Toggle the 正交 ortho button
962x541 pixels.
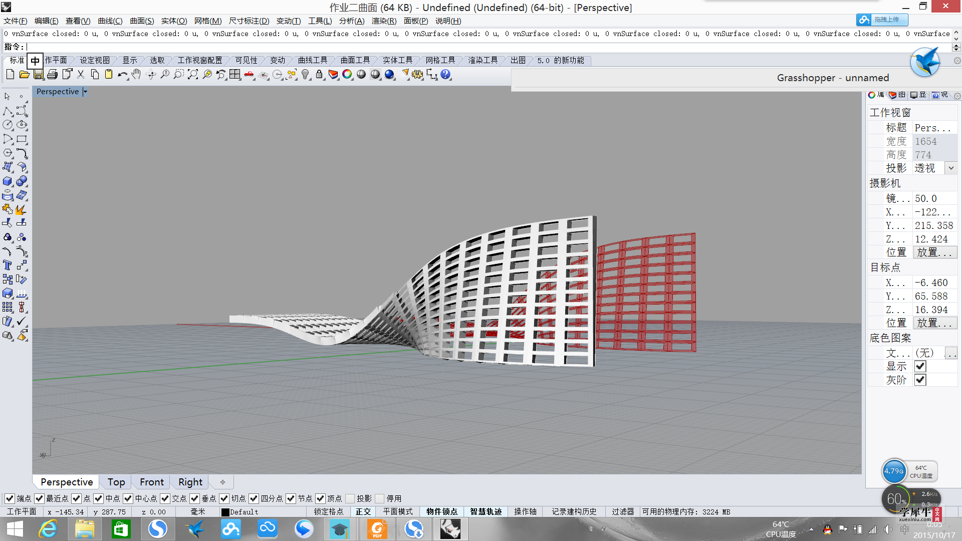tap(363, 512)
